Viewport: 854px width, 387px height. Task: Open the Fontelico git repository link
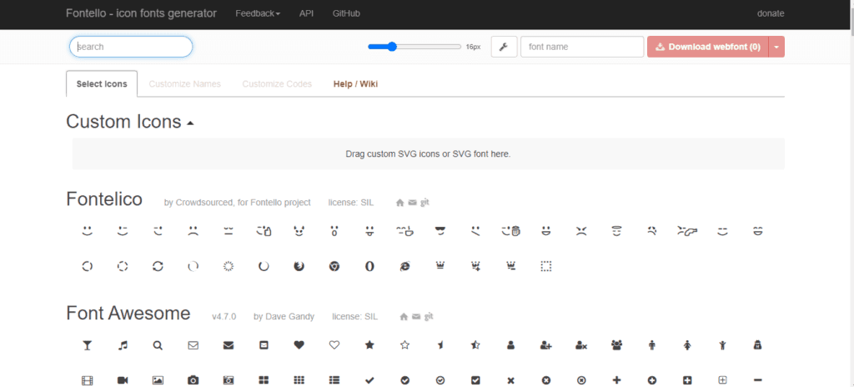point(424,202)
